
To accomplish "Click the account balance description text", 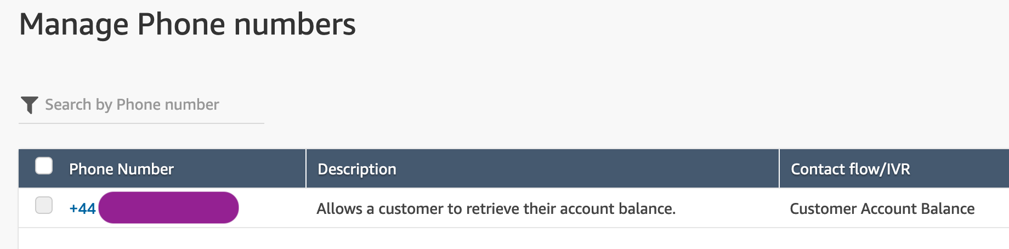I will pos(496,208).
